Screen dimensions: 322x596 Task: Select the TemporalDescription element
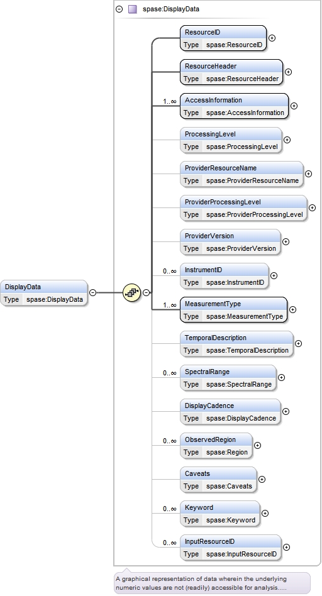coord(236,344)
